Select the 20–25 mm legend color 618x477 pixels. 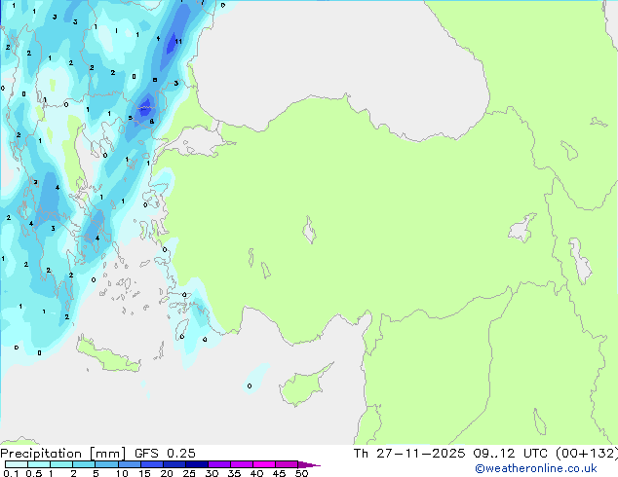(174, 464)
